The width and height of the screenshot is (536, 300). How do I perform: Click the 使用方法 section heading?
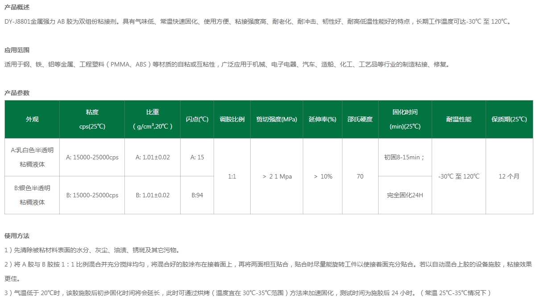(17, 236)
